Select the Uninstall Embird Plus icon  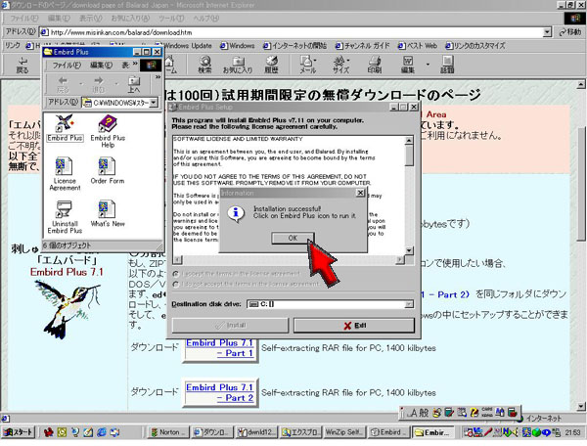tap(65, 217)
